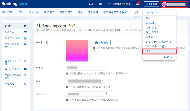The width and height of the screenshot is (190, 111).
Task: Click the shield check icon beside 보안 설정
Action: (x=25, y=84)
